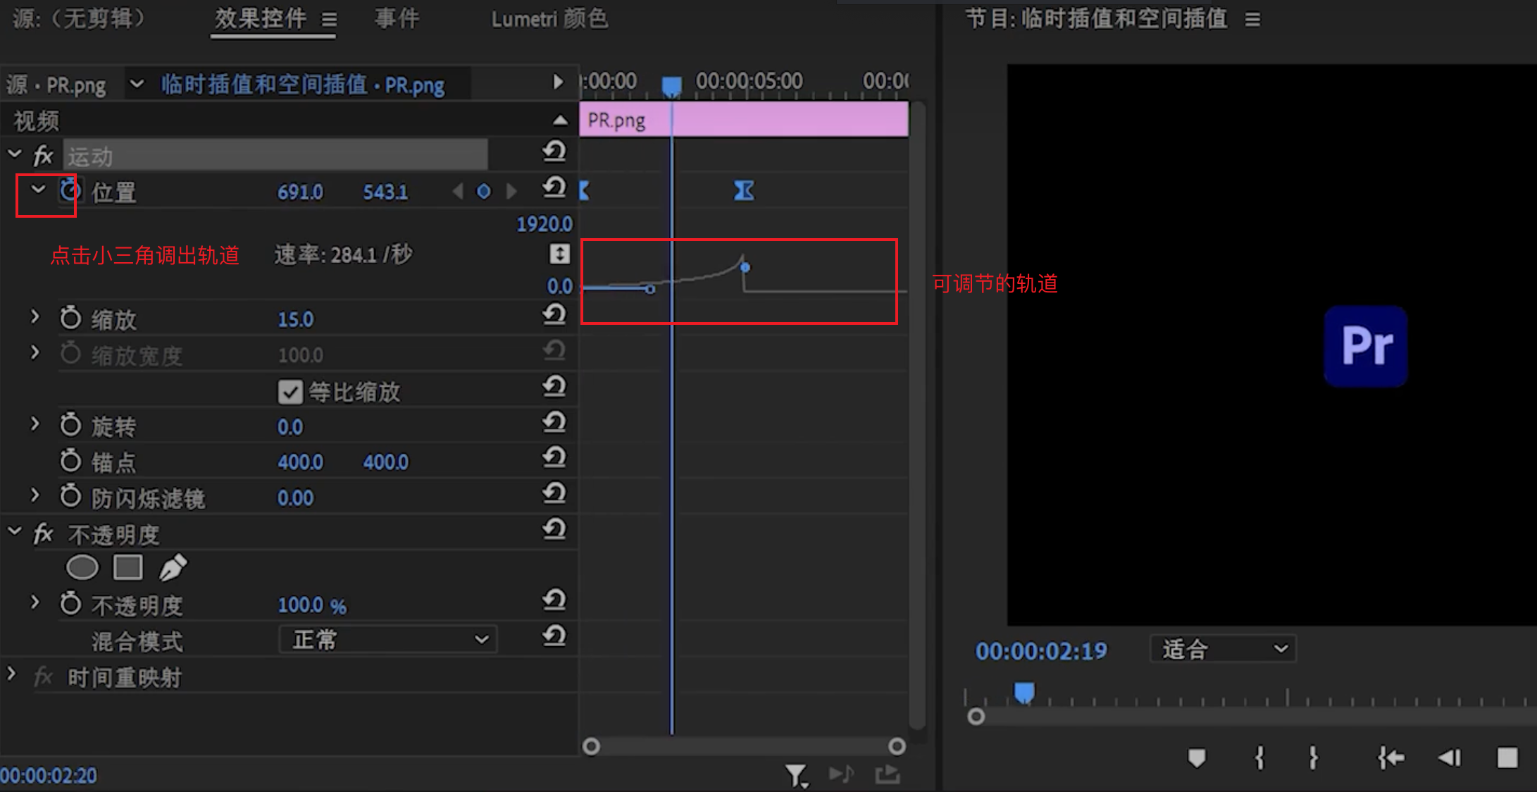This screenshot has width=1537, height=792.
Task: Reset the 不透明度 parameter with its reset icon
Action: tap(555, 600)
